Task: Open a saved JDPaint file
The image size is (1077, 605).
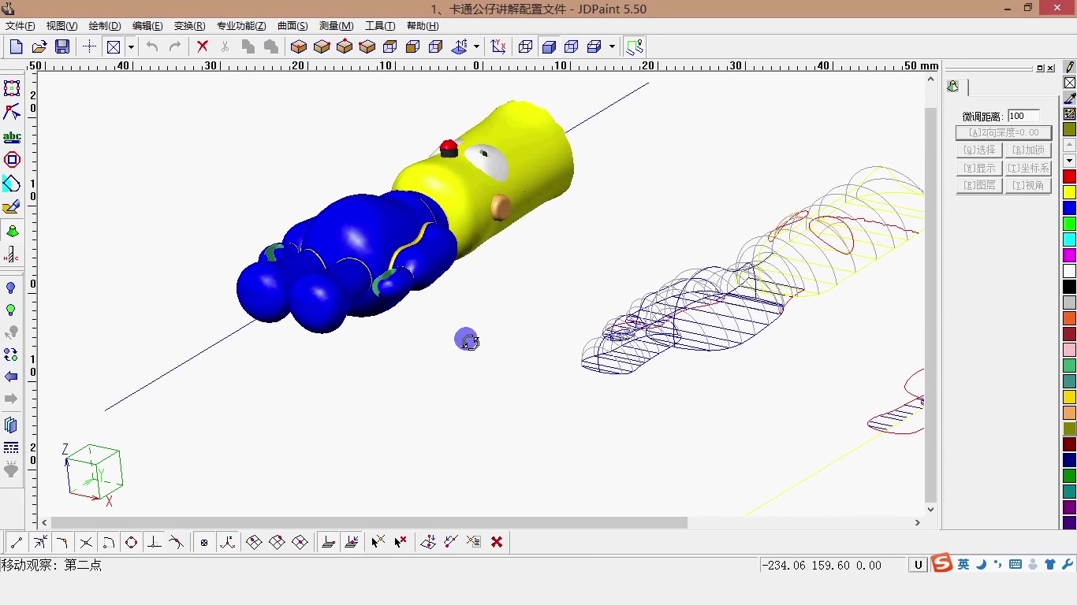Action: [39, 46]
